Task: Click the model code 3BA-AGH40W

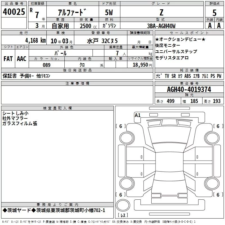Action: point(161,26)
